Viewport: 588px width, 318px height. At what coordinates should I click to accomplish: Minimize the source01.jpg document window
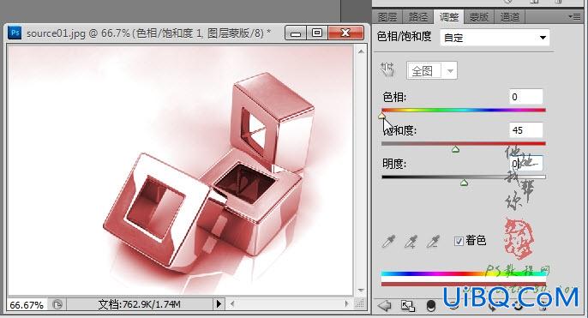pyautogui.click(x=296, y=33)
